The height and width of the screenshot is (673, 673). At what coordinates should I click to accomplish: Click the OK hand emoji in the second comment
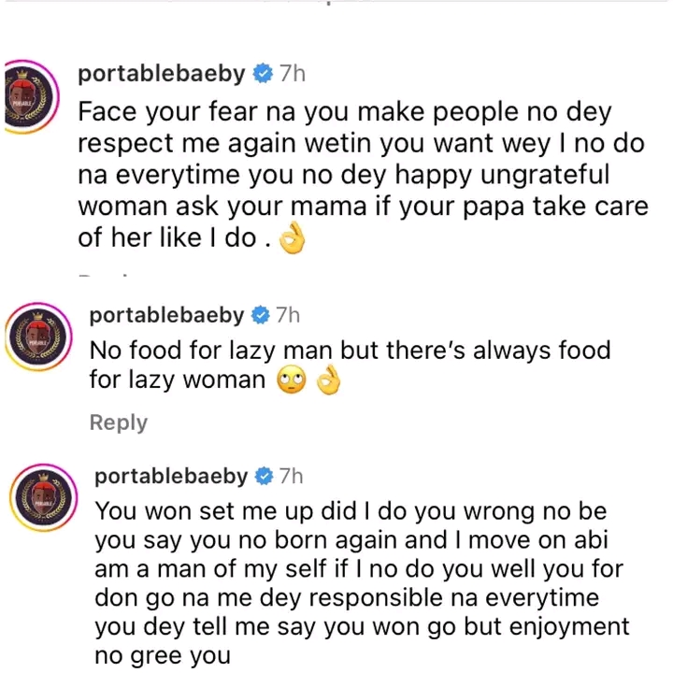click(328, 381)
